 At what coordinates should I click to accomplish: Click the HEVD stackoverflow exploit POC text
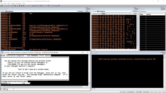point(127,59)
